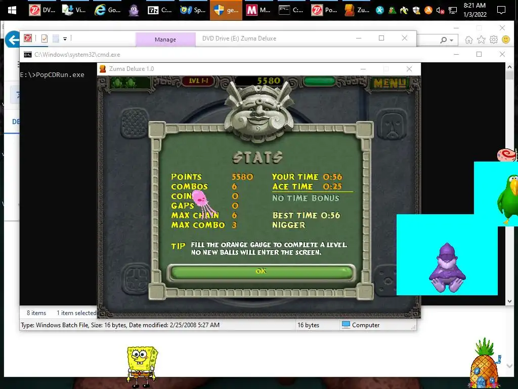Click the purple Bonzi gorilla character
This screenshot has height=389, width=518.
447,267
